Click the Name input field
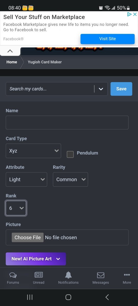 [x=67, y=122]
